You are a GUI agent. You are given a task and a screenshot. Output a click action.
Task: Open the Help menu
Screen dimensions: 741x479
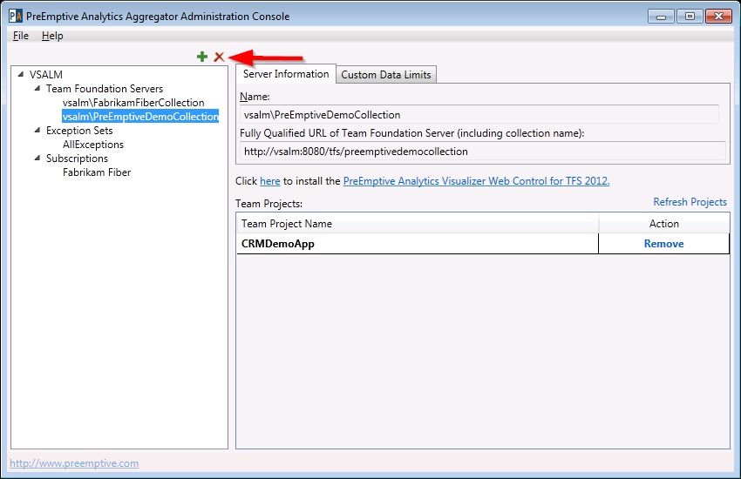point(52,36)
